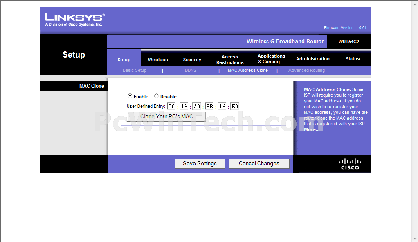Select the Enable radio button
The width and height of the screenshot is (418, 242).
point(130,96)
